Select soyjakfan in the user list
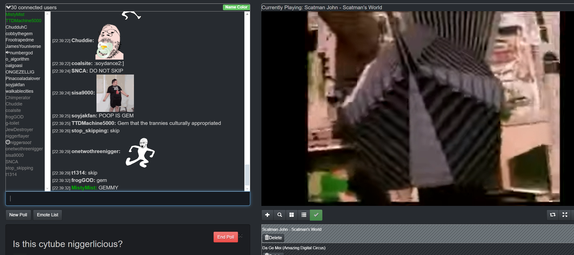 pos(15,85)
